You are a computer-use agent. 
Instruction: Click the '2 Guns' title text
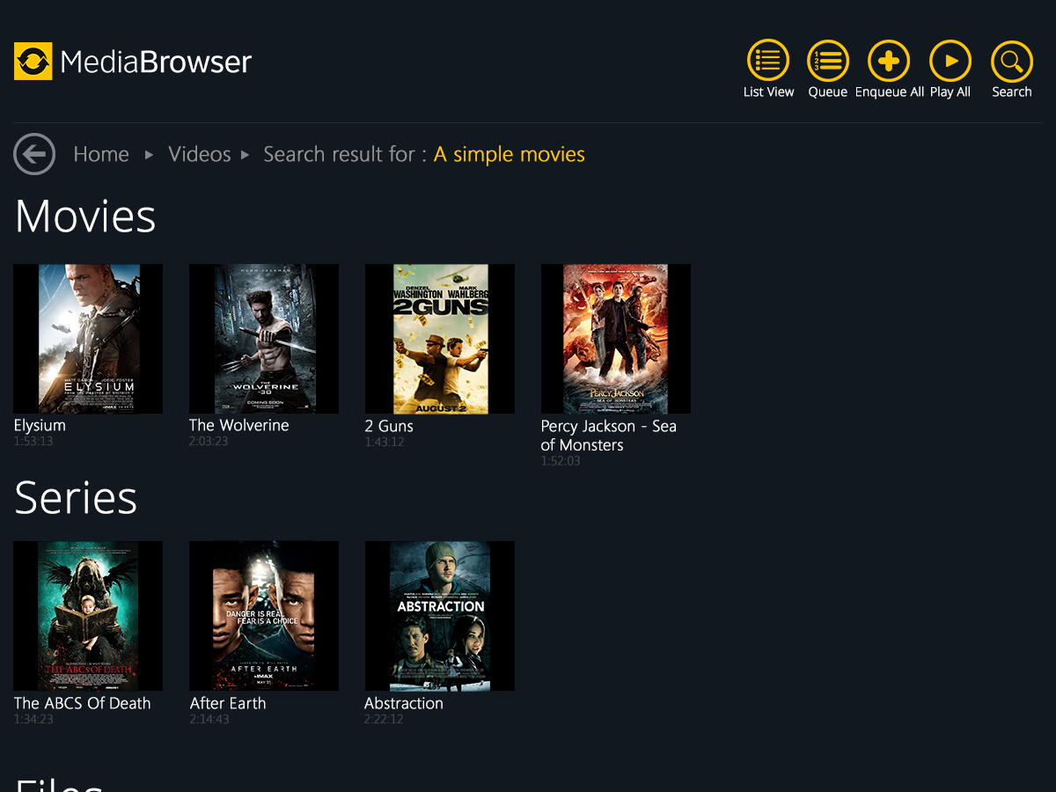[x=389, y=426]
